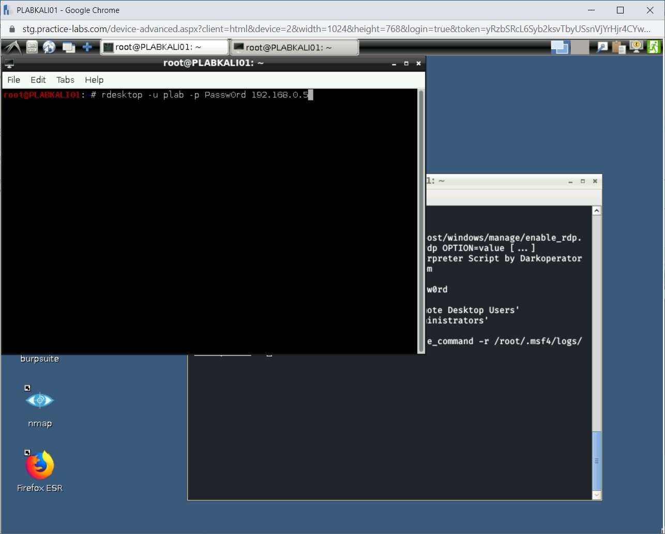Open the clipboard tool in the system tray
The width and height of the screenshot is (665, 534).
[618, 47]
